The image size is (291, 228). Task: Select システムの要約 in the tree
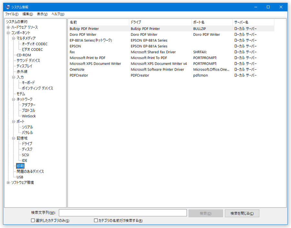point(17,22)
